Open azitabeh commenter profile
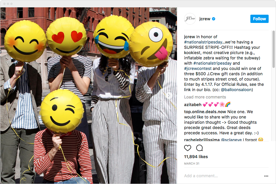The image size is (276, 184). [193, 105]
